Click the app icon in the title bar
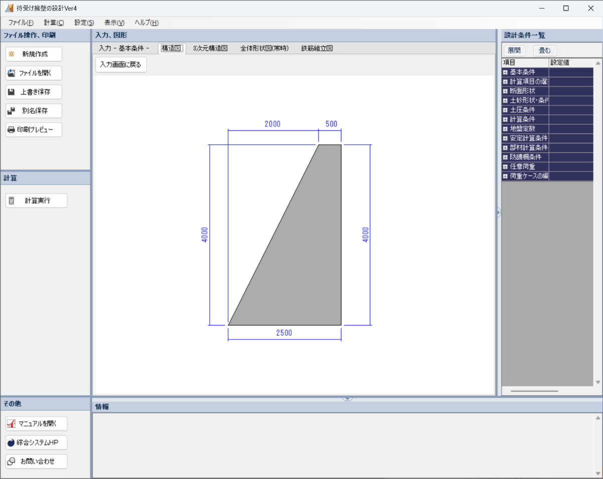Image resolution: width=603 pixels, height=479 pixels. [x=9, y=8]
